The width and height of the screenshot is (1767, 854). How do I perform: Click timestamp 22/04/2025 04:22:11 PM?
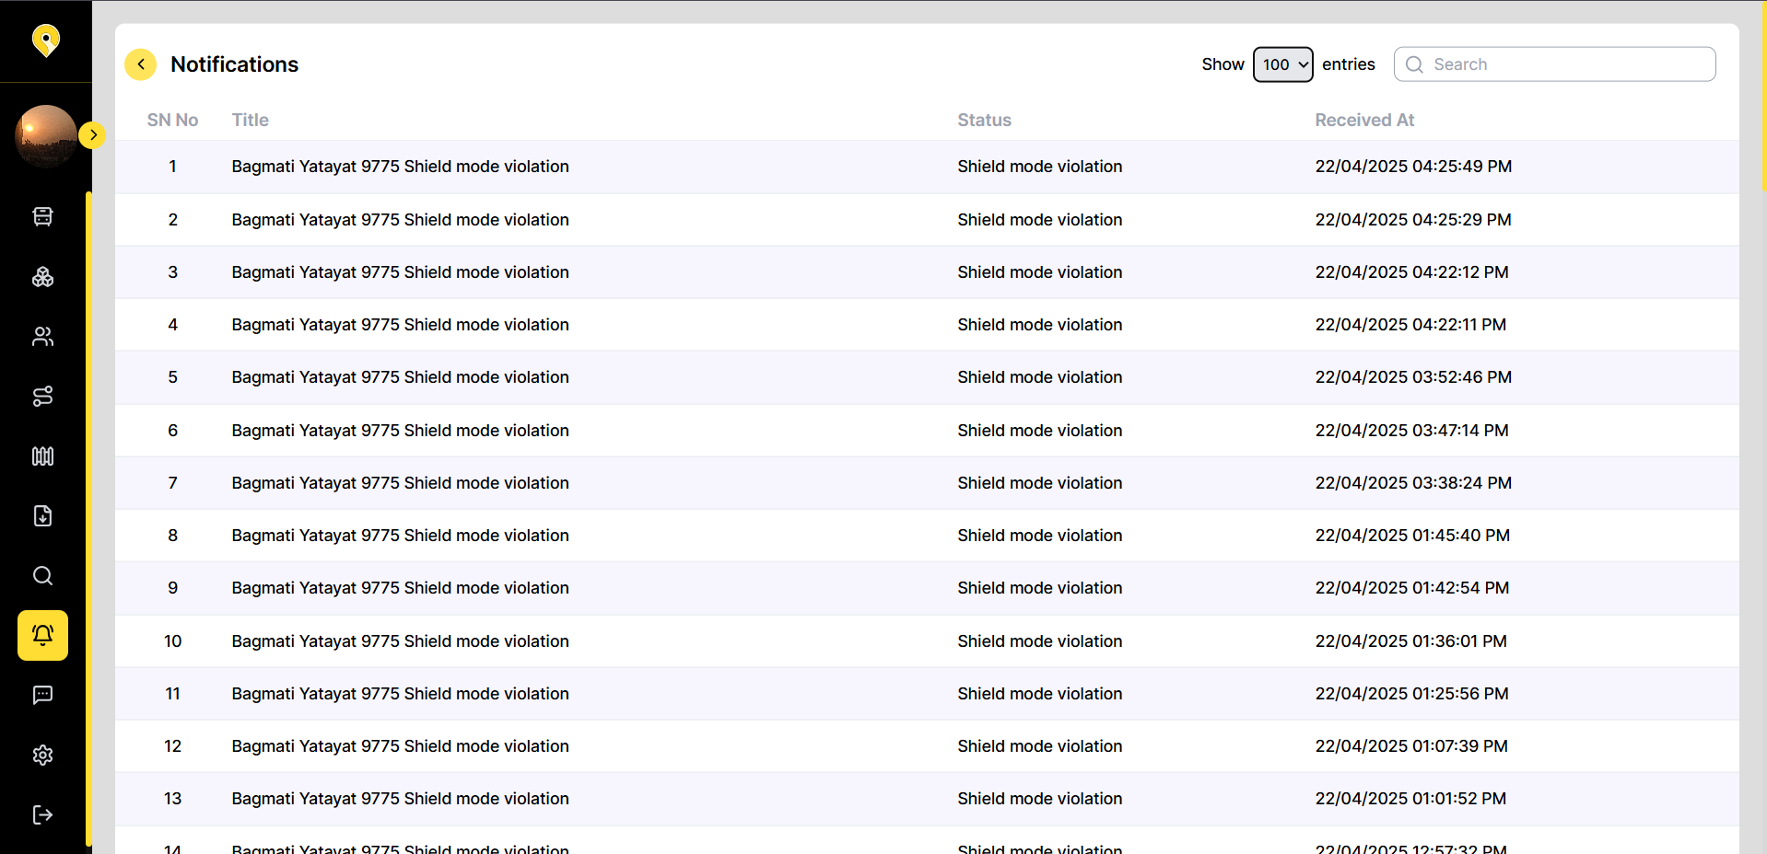(1410, 325)
